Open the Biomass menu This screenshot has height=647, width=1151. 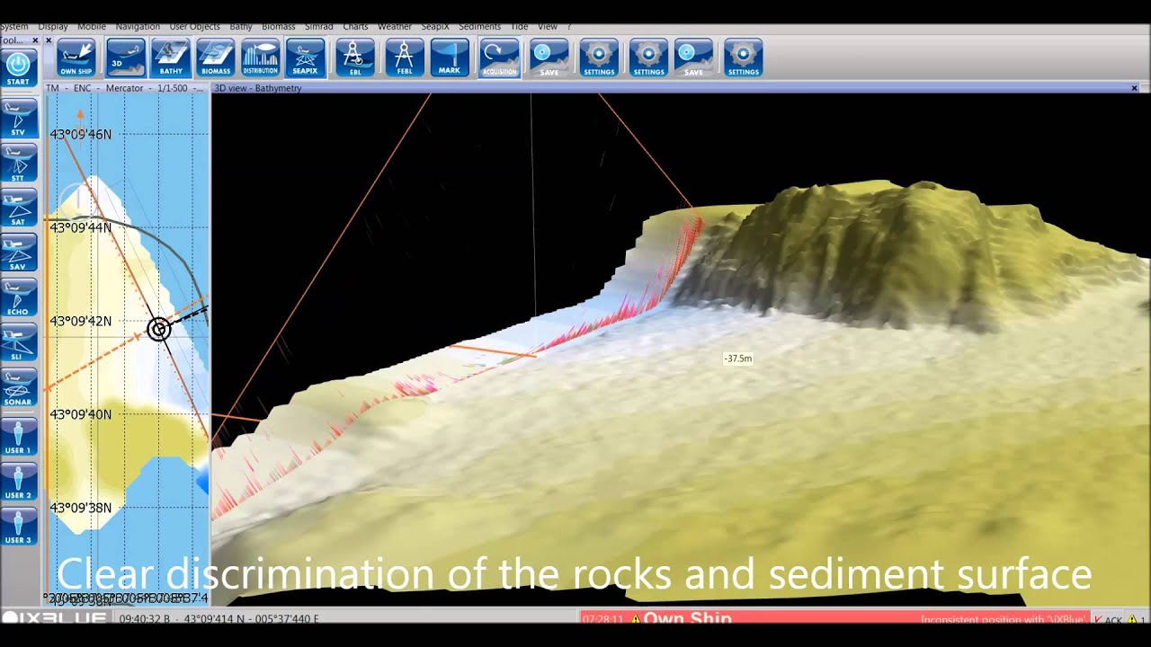click(x=279, y=27)
